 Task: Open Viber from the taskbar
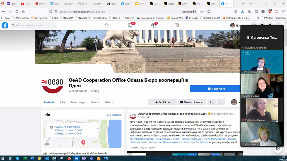pyautogui.click(x=84, y=158)
